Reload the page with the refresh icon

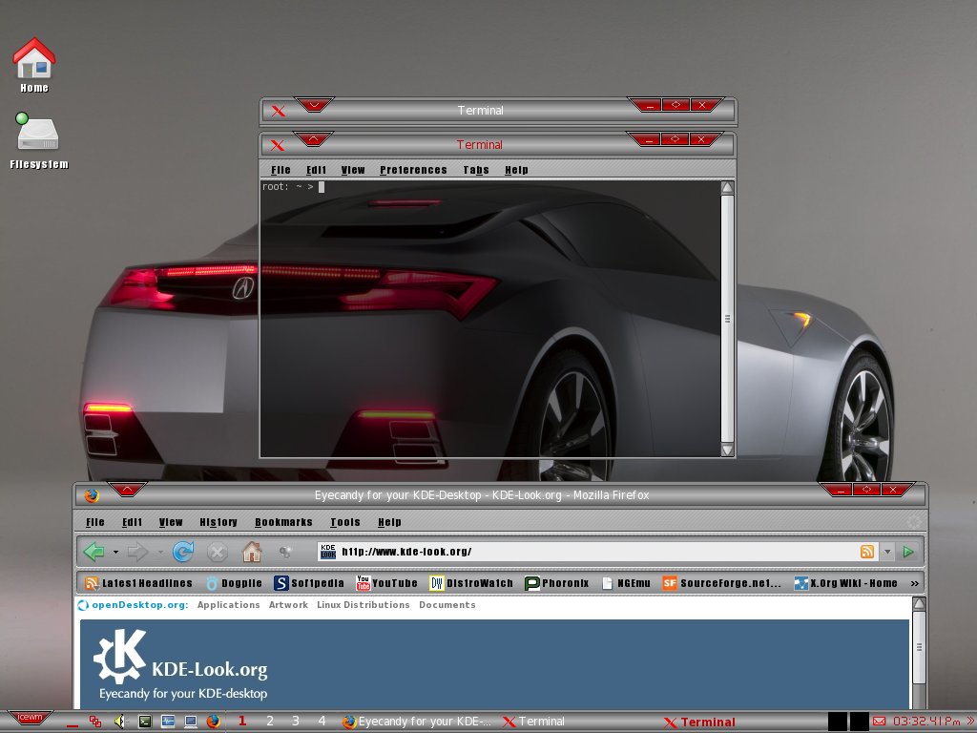(183, 552)
